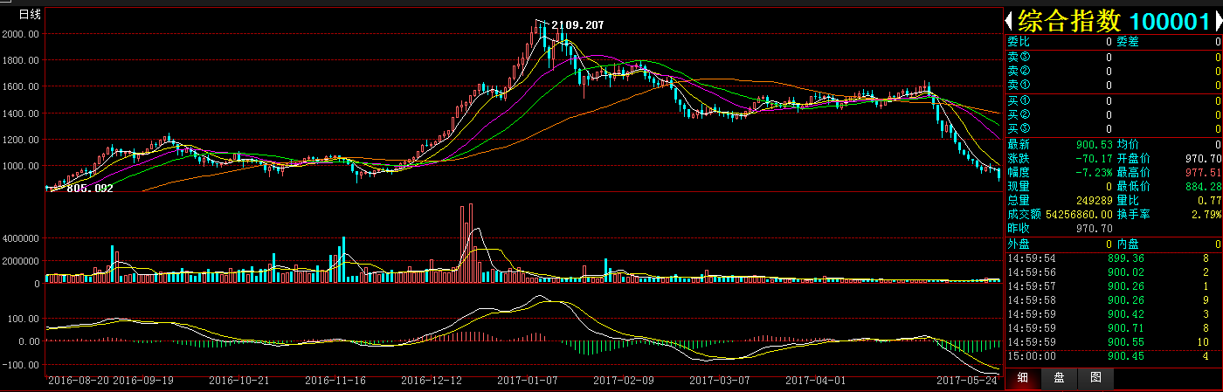Screen dimensions: 1223x392
Task: Click the 开盘价 value 970.70
Action: 1204,158
